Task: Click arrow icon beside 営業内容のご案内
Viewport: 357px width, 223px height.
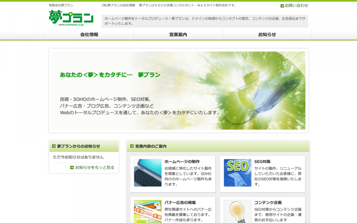Action: coord(132,146)
